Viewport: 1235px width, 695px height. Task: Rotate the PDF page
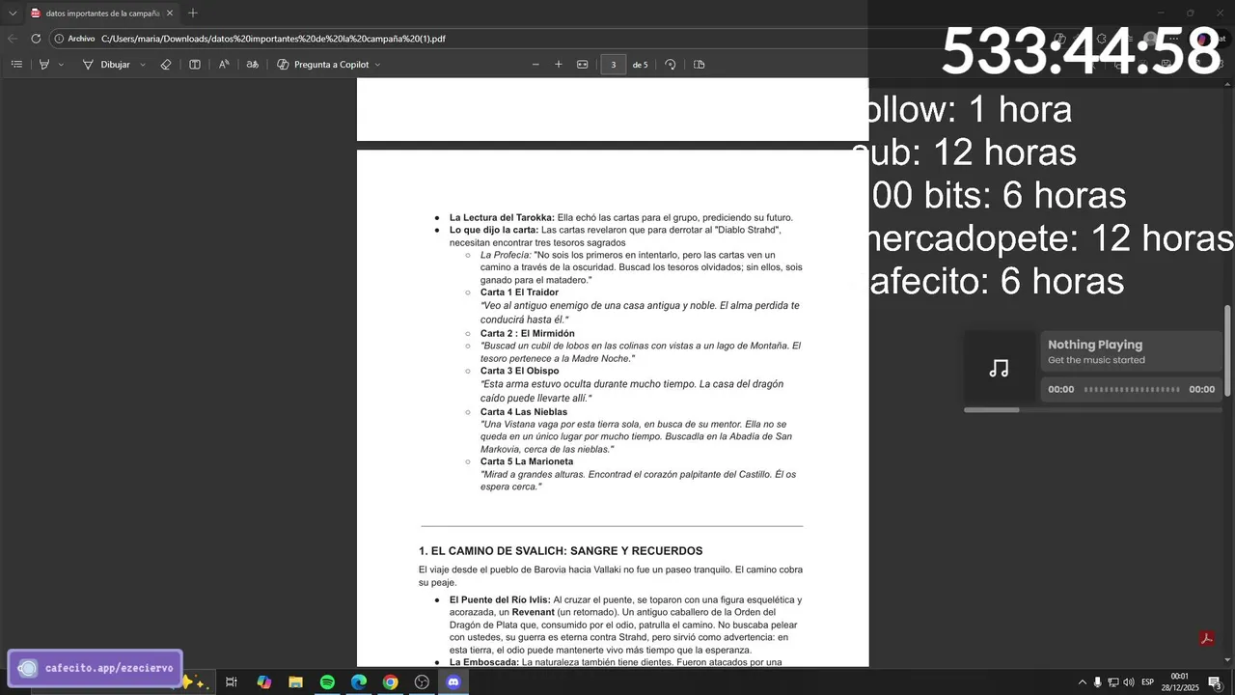click(x=671, y=65)
